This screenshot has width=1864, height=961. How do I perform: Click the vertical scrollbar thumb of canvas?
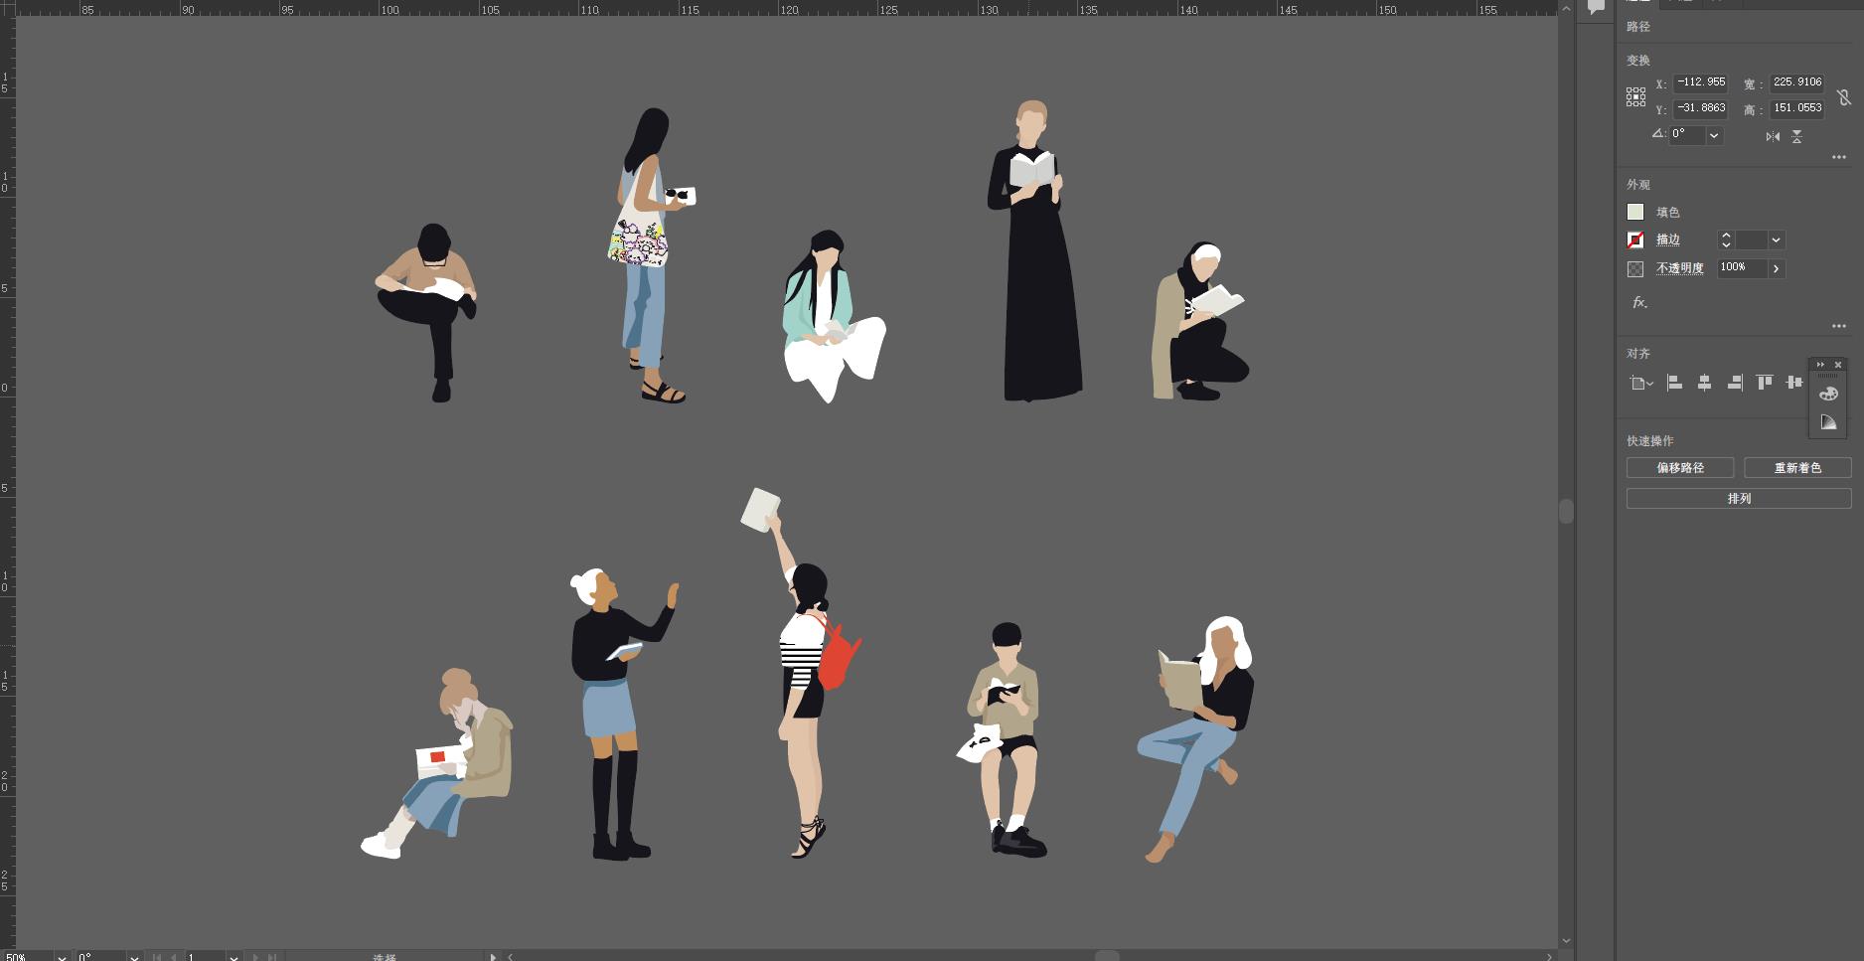[x=1566, y=511]
